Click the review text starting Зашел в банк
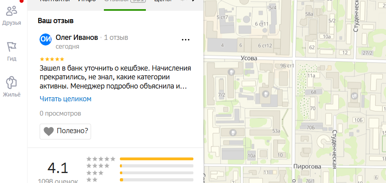The image size is (386, 183). 115,77
